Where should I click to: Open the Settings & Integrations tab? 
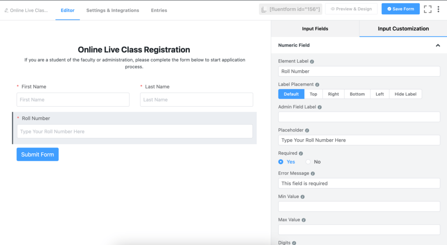click(x=113, y=10)
